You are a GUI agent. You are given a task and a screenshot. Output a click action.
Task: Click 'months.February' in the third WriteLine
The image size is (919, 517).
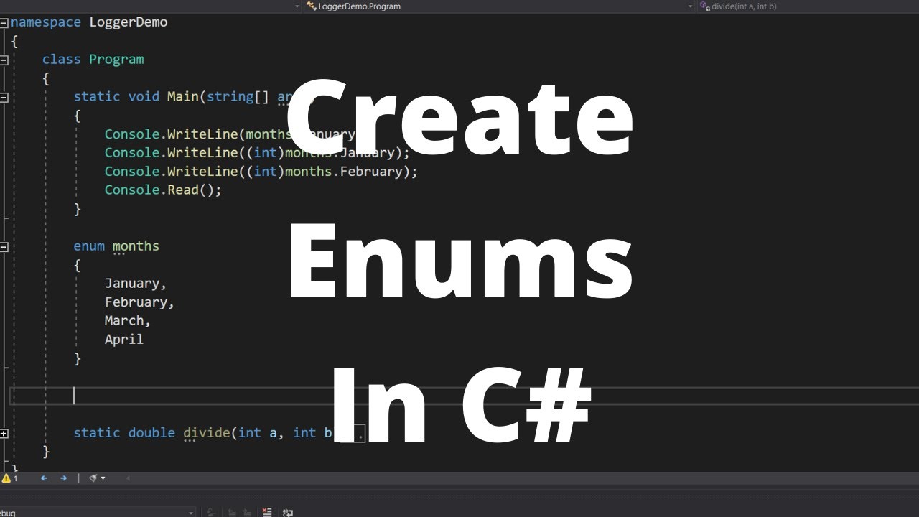pos(344,172)
